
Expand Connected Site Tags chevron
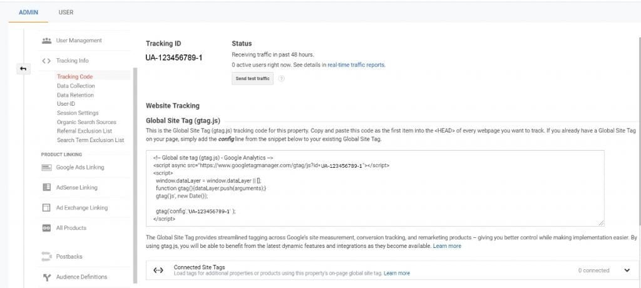627,270
